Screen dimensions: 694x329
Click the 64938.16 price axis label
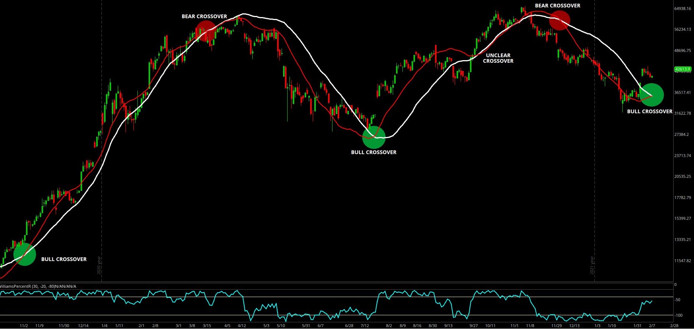[682, 9]
